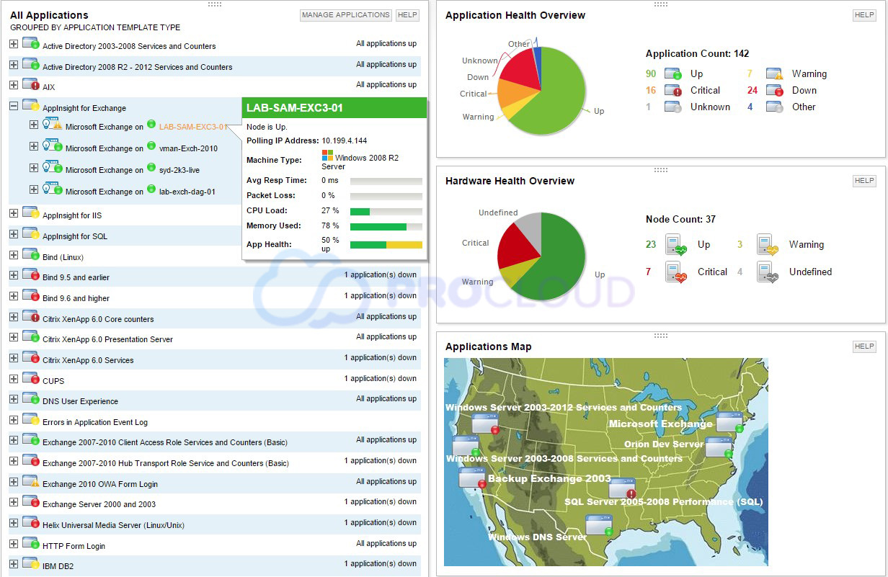Click the Undefined node icon in Hardware Health Overview
This screenshot has height=577, width=888.
[768, 272]
